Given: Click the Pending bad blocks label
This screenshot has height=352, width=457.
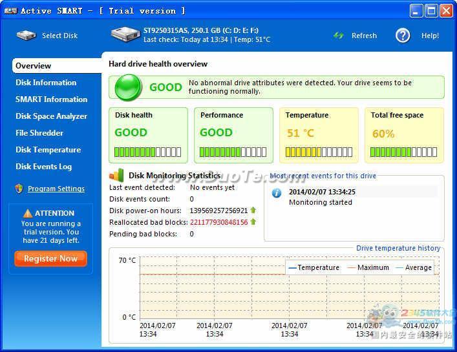Looking at the screenshot, I should (143, 234).
